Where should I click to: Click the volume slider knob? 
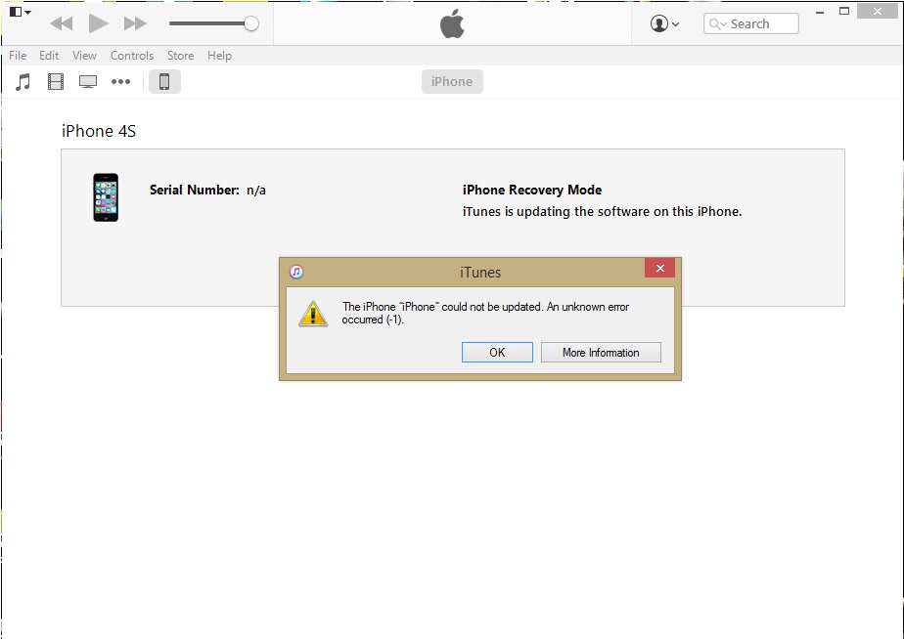point(251,23)
